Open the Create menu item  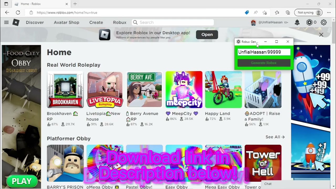click(x=96, y=23)
